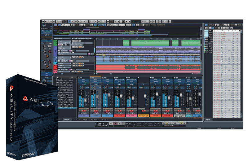The width and height of the screenshot is (248, 165).
Task: Click the expand arrow icon next to R button
Action: (232, 28)
